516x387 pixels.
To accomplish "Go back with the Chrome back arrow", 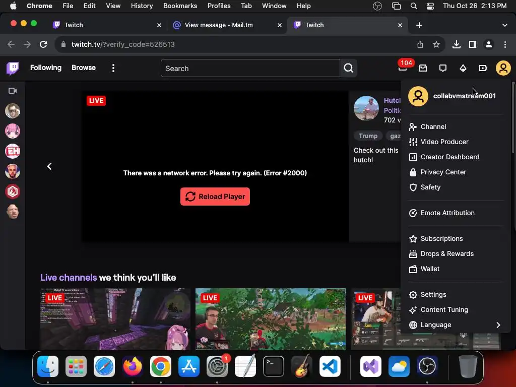I will [11, 44].
